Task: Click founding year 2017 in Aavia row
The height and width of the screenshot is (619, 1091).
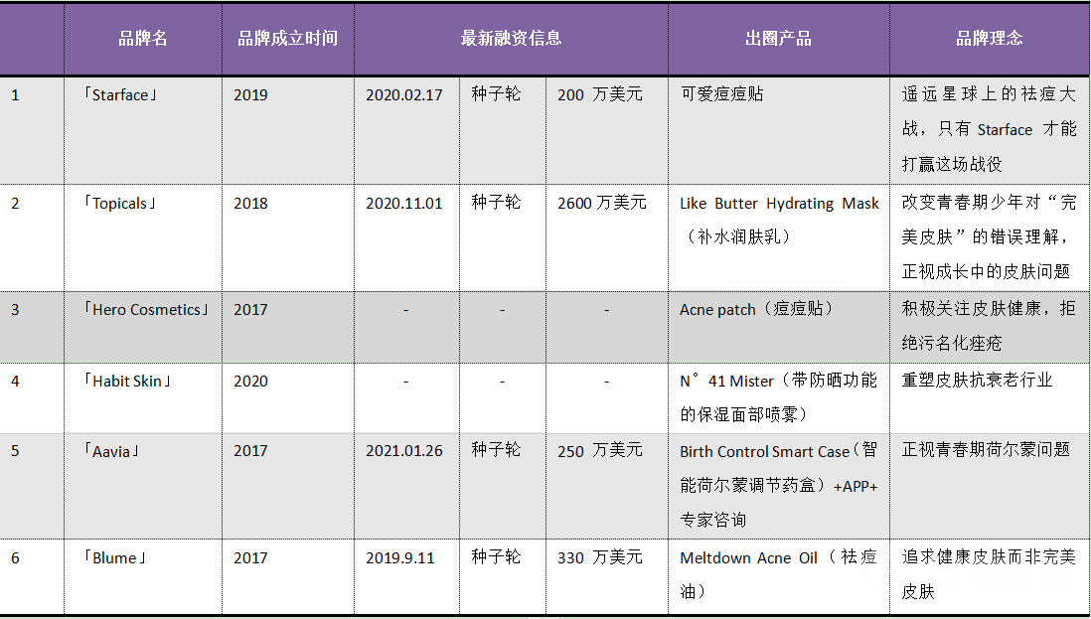Action: (x=250, y=451)
